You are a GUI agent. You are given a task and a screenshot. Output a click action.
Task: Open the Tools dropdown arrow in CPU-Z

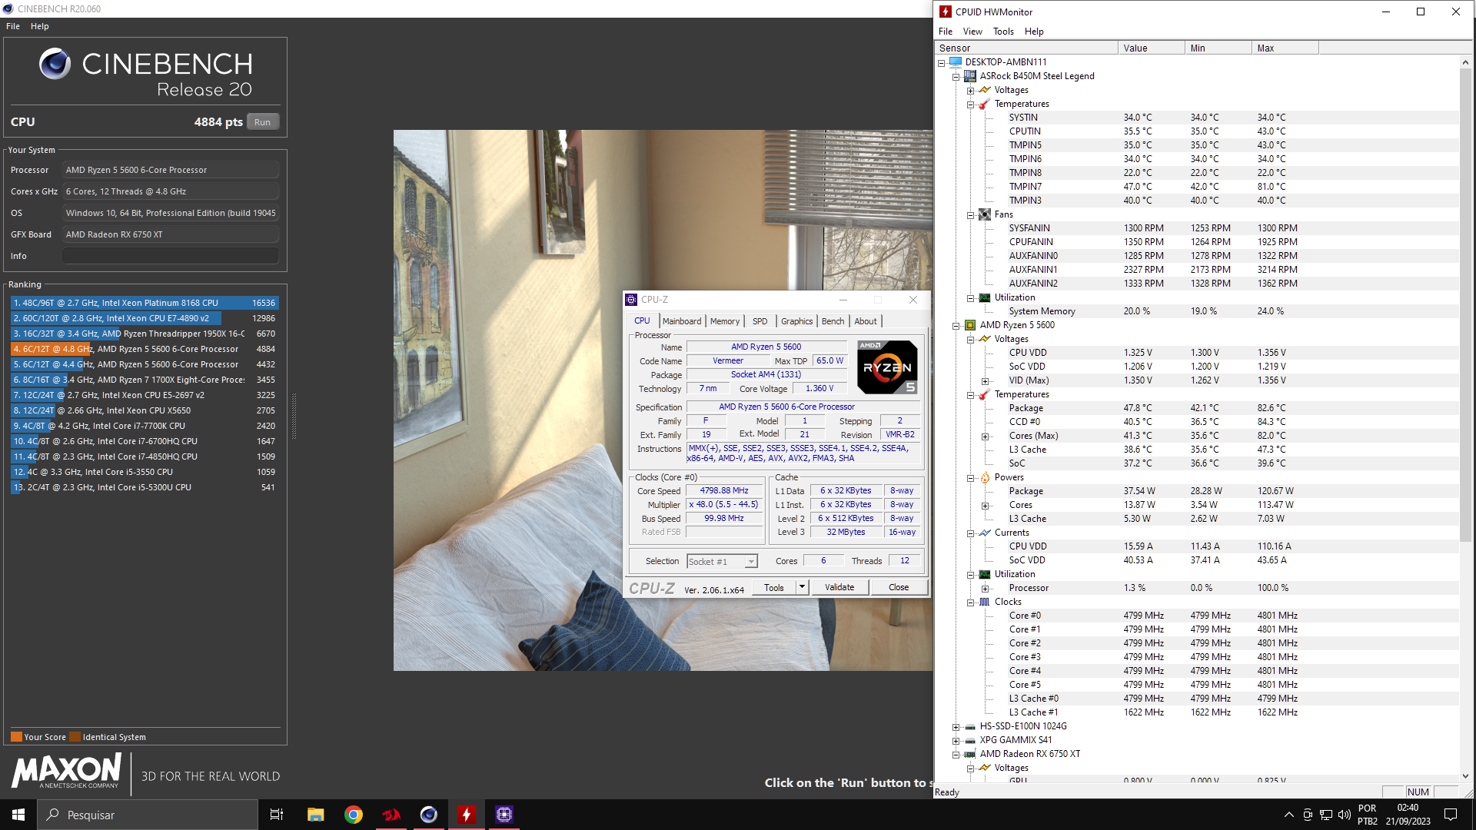tap(802, 587)
